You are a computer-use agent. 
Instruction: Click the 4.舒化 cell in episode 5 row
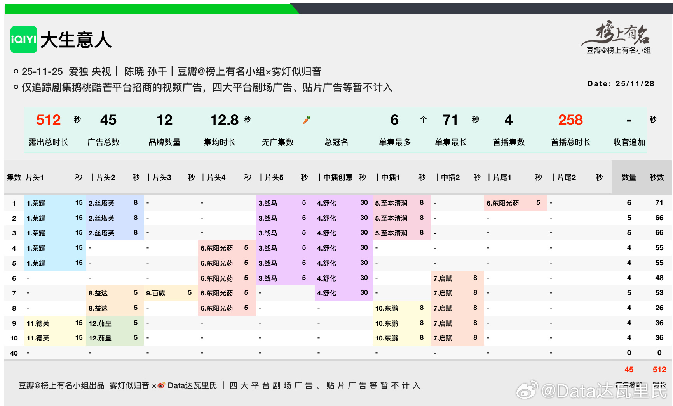point(343,263)
